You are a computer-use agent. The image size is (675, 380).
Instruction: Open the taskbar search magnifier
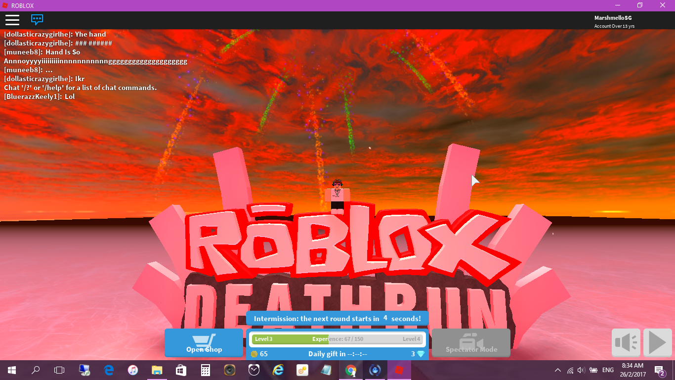pyautogui.click(x=36, y=370)
